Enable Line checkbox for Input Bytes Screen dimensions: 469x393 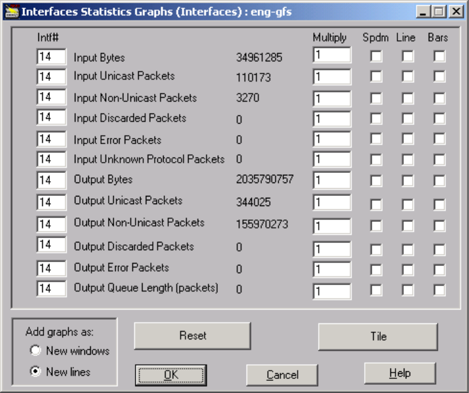[408, 56]
